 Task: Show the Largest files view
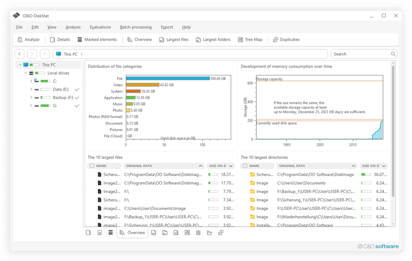coord(174,39)
